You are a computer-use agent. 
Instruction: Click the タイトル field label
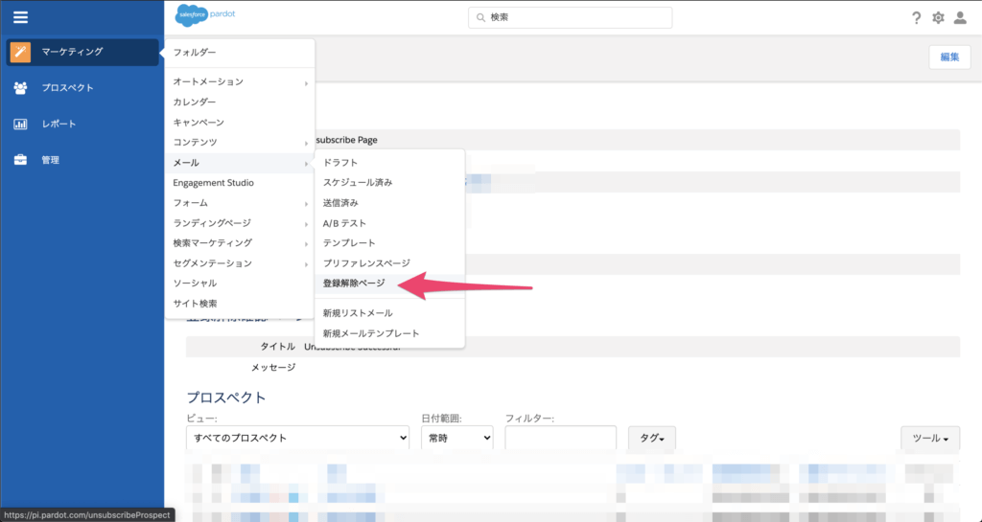277,347
